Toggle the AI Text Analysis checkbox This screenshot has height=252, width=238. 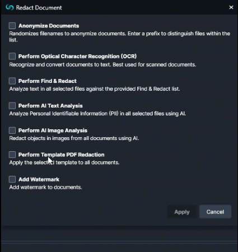tap(12, 106)
